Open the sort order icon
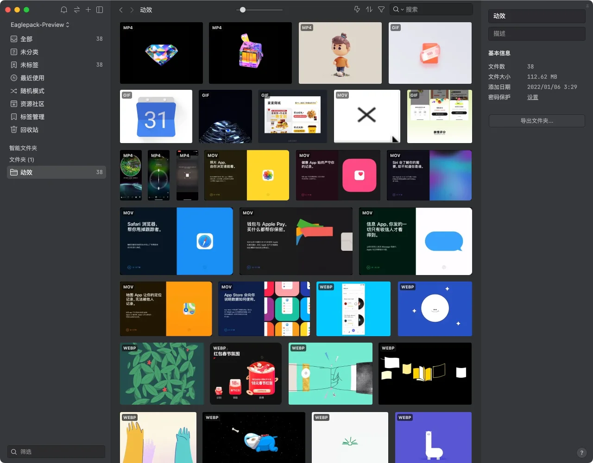The width and height of the screenshot is (593, 463). [369, 9]
